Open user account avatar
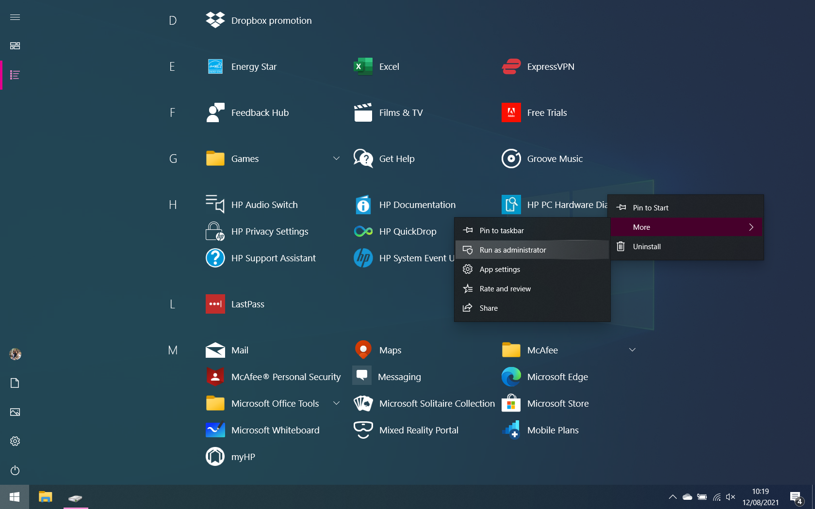815x509 pixels. tap(15, 354)
